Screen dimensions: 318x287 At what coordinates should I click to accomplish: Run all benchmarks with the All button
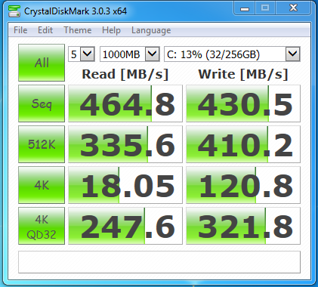coord(42,63)
